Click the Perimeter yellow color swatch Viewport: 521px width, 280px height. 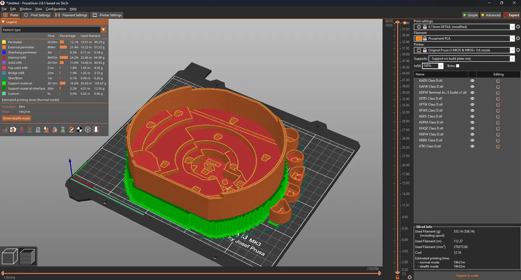click(x=4, y=42)
